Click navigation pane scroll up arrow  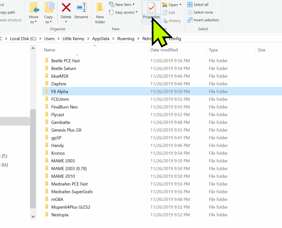tap(33, 48)
